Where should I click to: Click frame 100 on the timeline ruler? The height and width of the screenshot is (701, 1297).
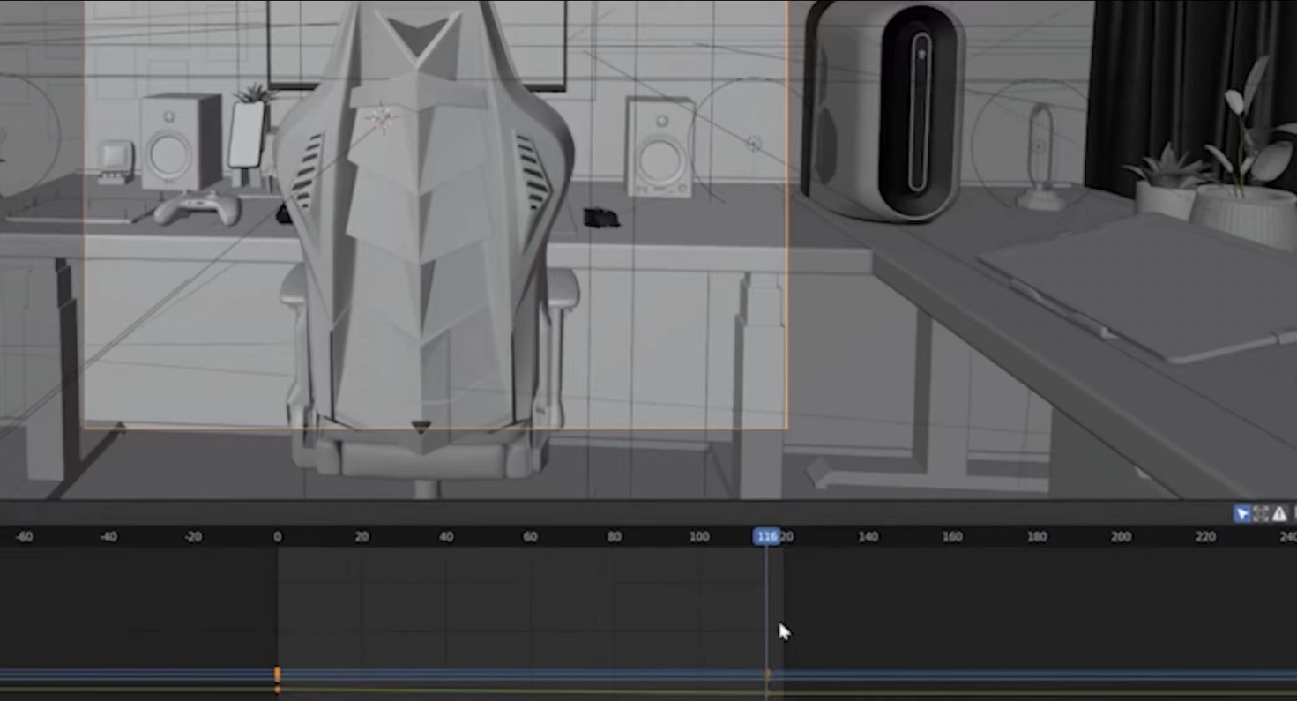tap(699, 536)
